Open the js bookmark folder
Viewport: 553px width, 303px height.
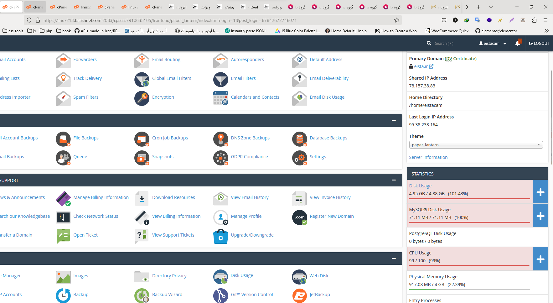31,31
